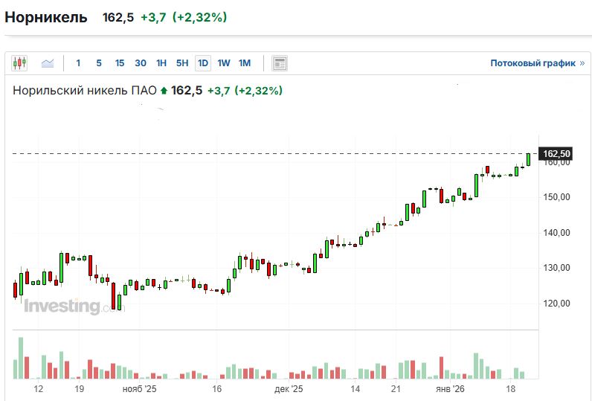Select the candlestick chart type icon
This screenshot has width=592, height=401.
coord(19,63)
